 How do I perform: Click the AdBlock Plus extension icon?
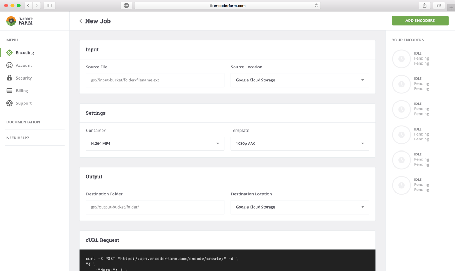126,6
